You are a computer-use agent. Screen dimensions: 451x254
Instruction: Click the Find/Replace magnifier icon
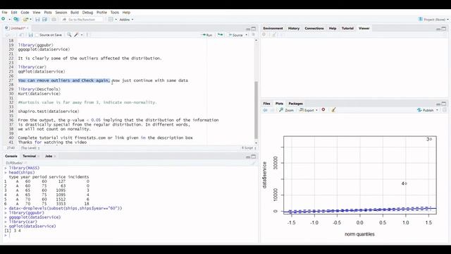[69, 35]
